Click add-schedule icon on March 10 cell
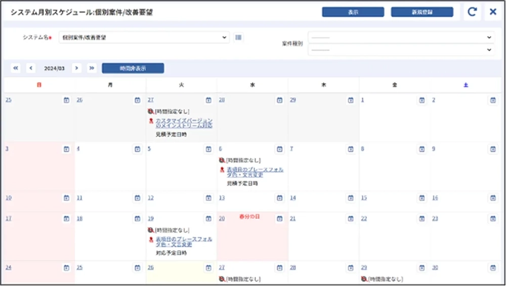506x286 pixels. tap(66, 197)
